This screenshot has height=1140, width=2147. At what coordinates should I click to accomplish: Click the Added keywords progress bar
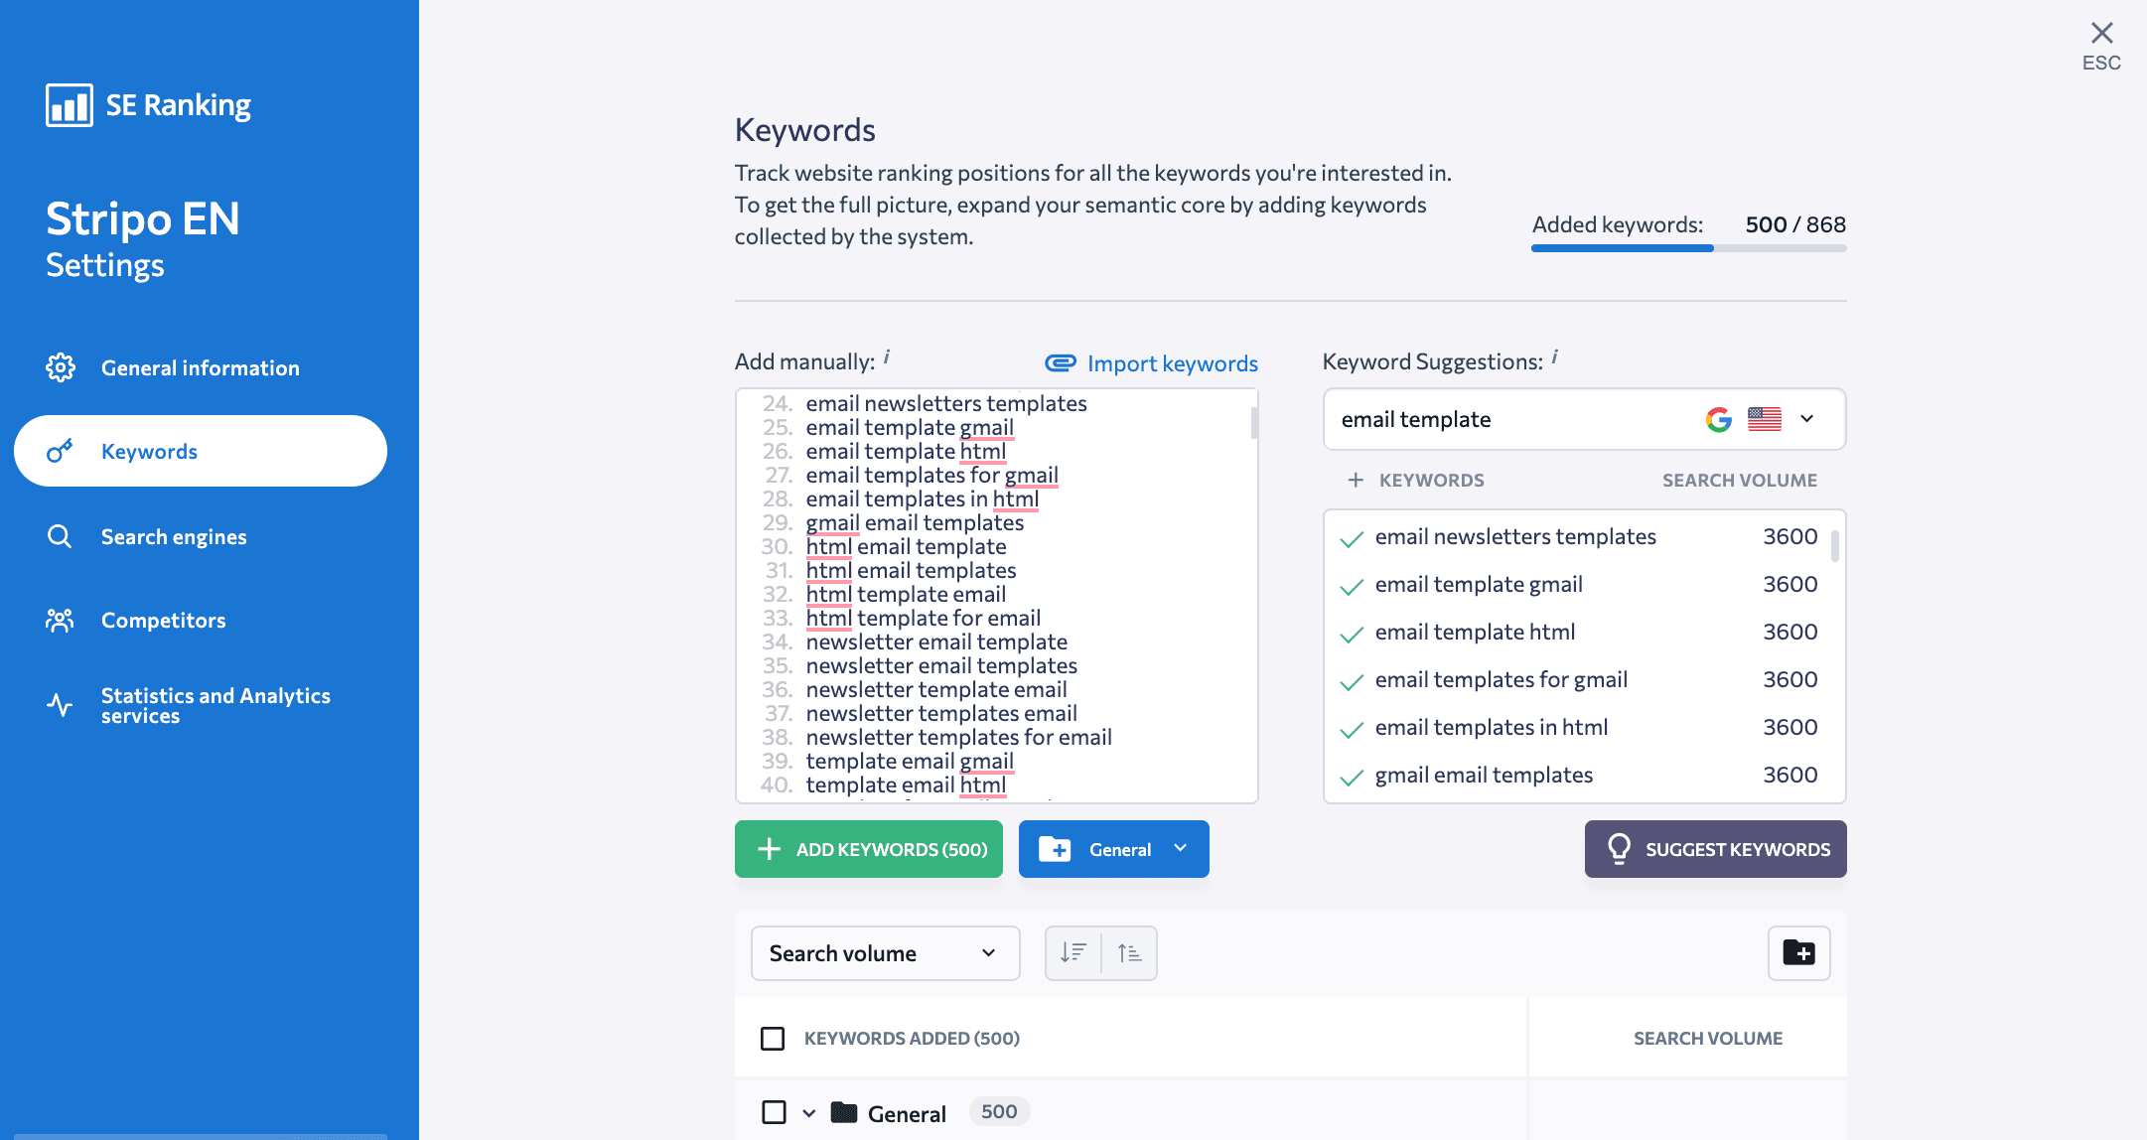click(1688, 248)
